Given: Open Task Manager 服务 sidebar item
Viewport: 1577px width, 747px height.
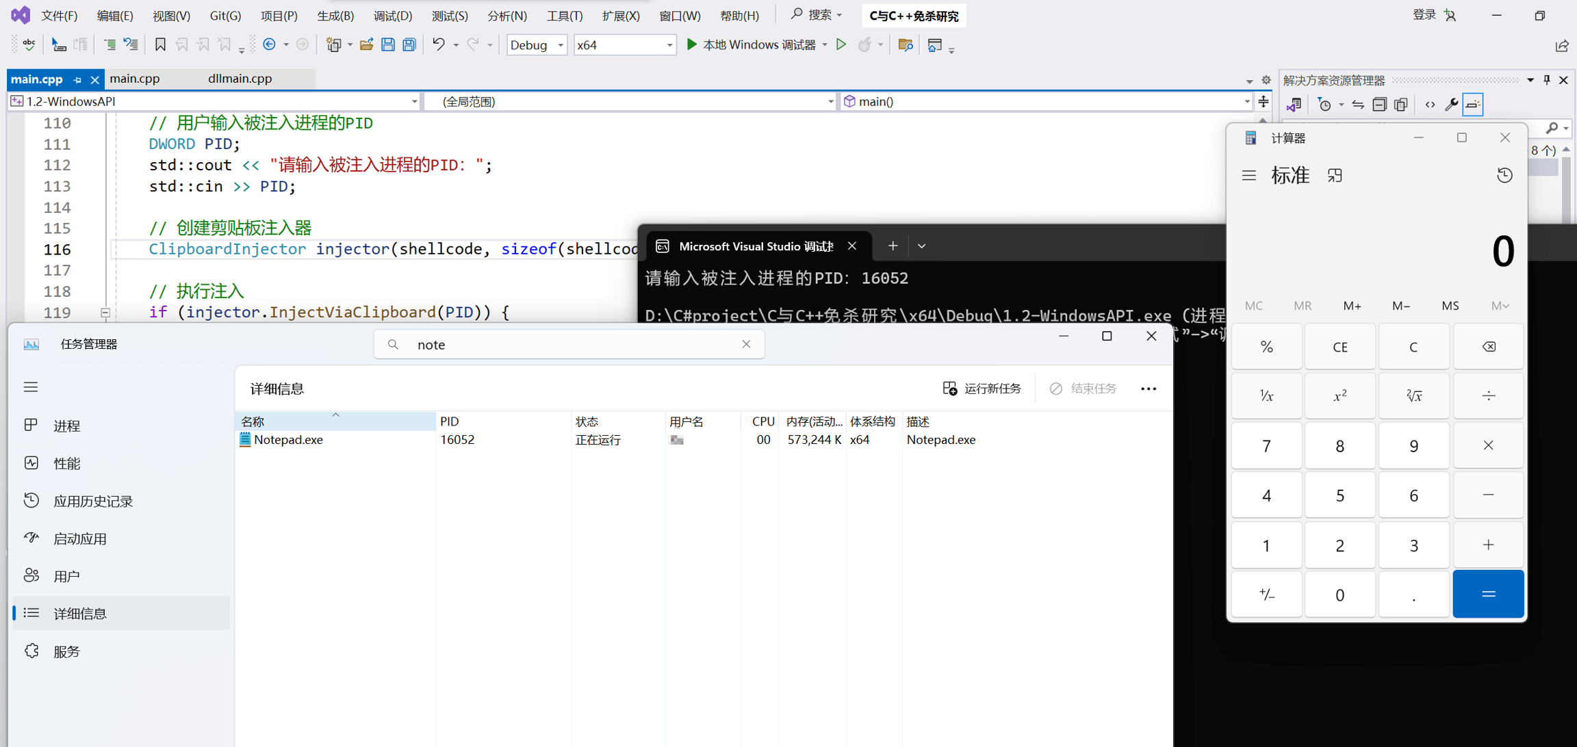Looking at the screenshot, I should click(66, 651).
